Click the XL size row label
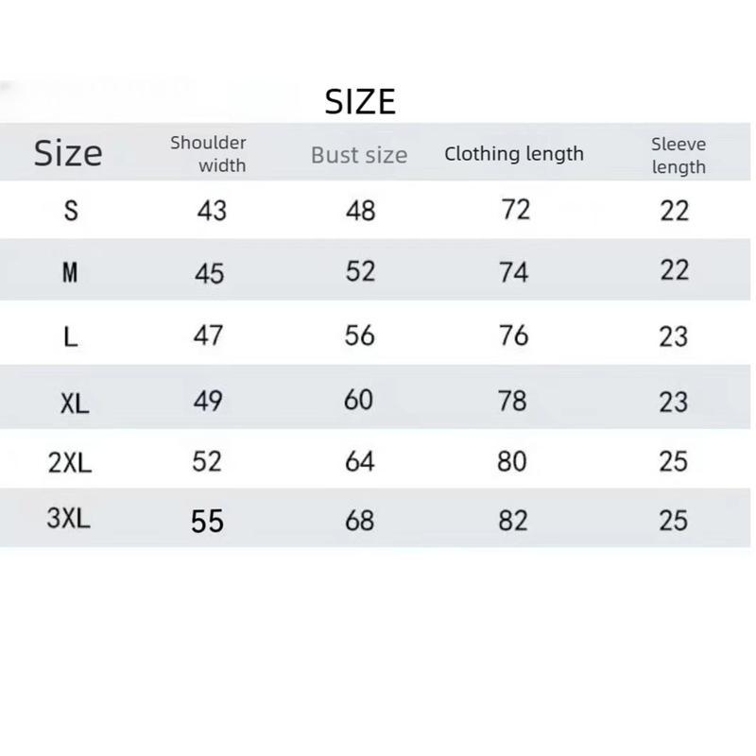The height and width of the screenshot is (756, 756). (74, 404)
